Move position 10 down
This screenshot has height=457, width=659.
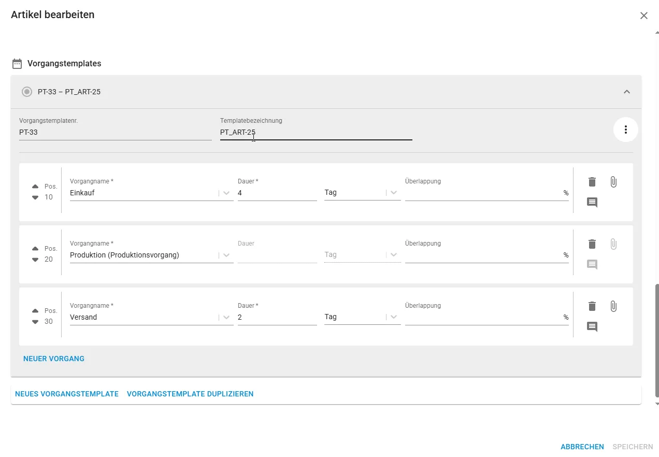point(35,197)
